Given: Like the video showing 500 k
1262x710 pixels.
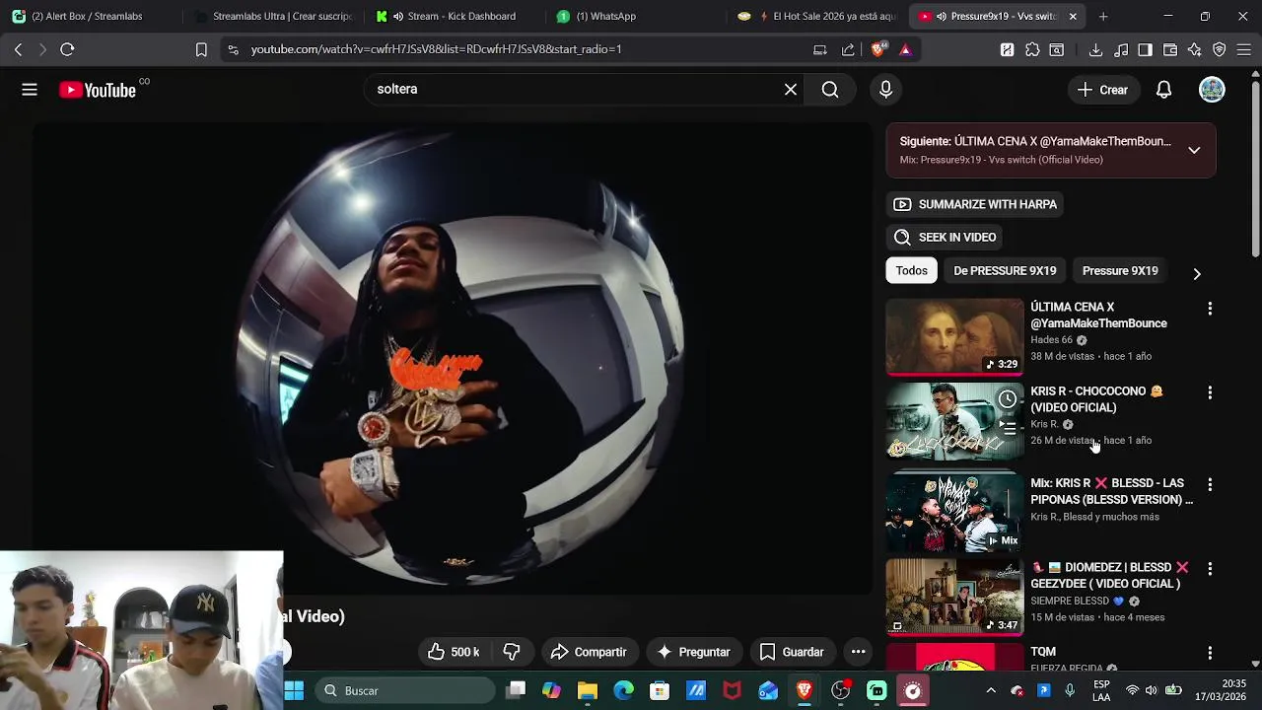Looking at the screenshot, I should click(x=454, y=652).
